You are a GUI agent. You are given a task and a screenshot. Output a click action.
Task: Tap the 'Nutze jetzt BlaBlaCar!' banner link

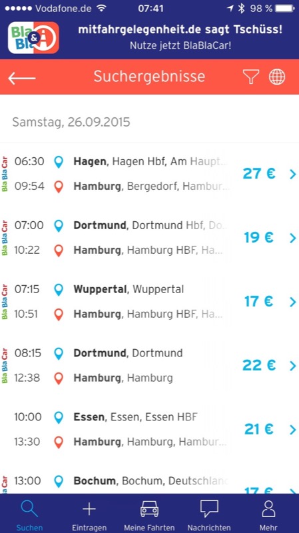pyautogui.click(x=180, y=45)
